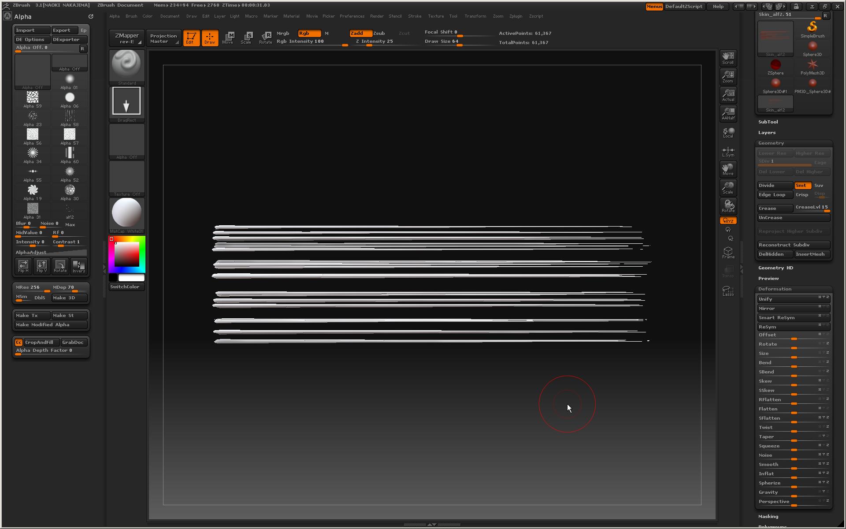Screen dimensions: 846x529
Task: Open the Texture menu
Action: click(x=436, y=16)
